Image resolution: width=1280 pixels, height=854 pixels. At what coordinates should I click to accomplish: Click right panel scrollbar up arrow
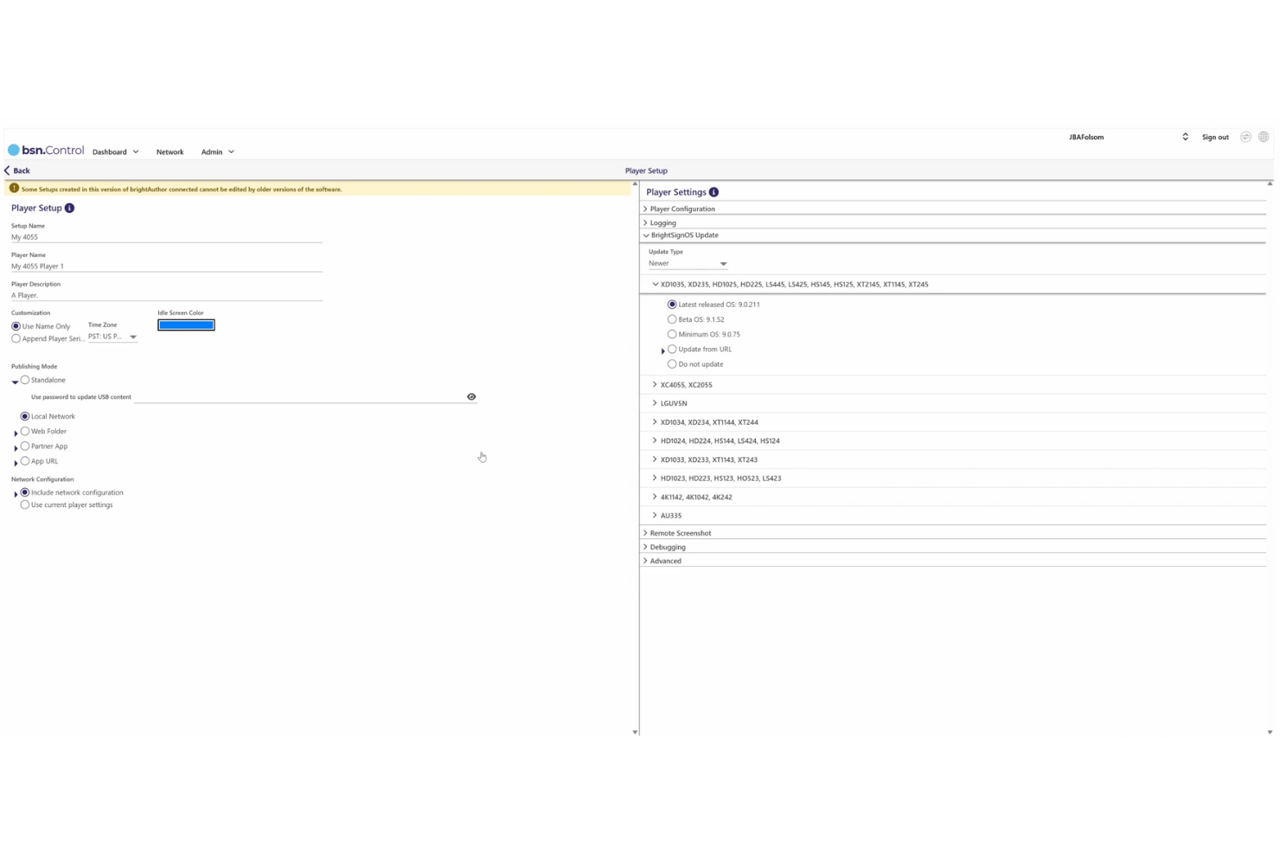point(1270,183)
